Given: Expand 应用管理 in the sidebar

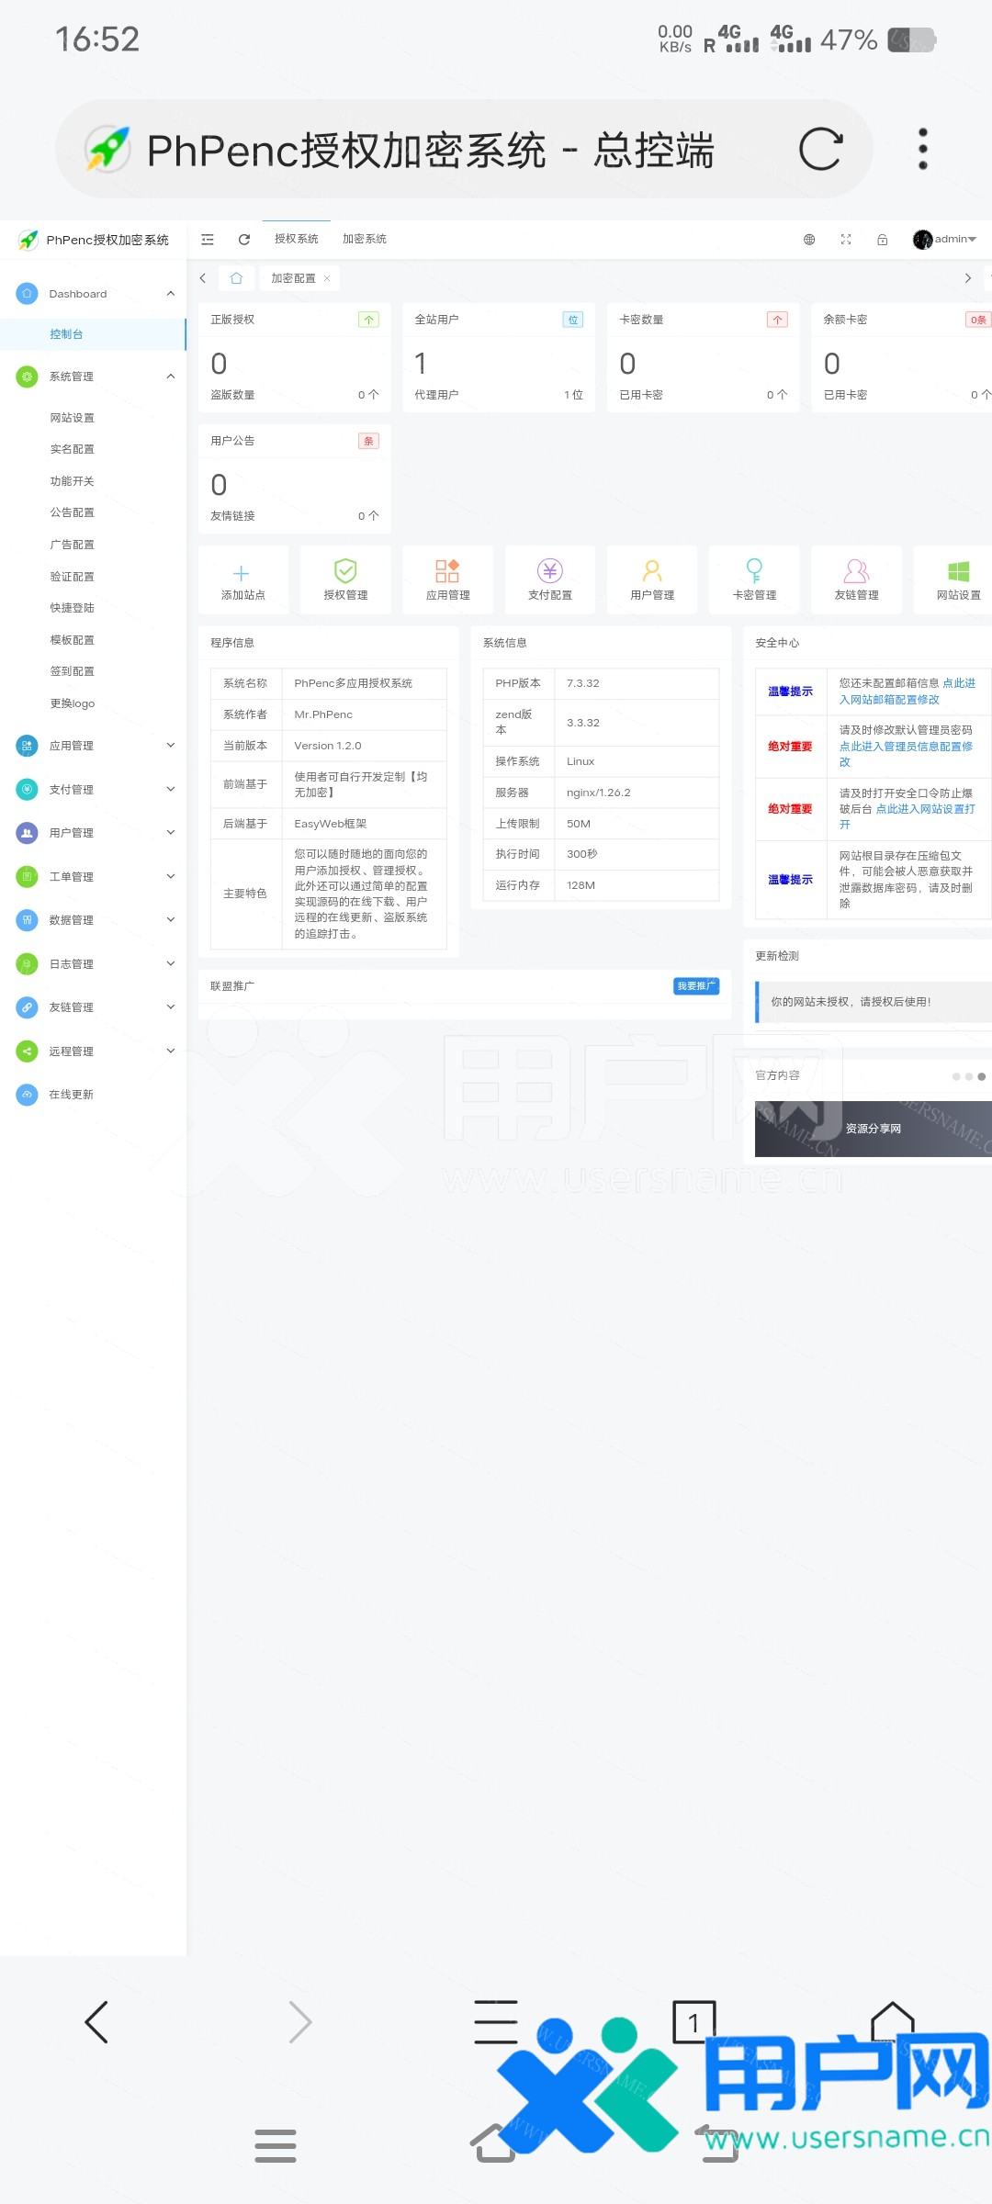Looking at the screenshot, I should 92,746.
